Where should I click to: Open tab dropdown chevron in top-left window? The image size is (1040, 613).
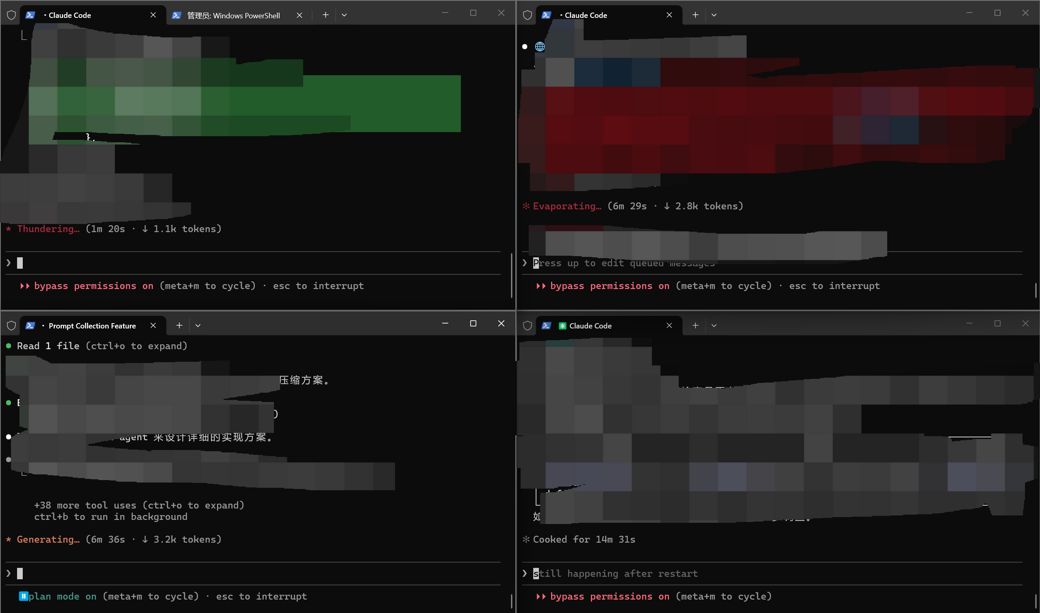pos(344,15)
